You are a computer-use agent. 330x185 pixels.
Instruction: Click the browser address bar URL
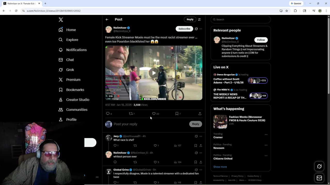(x=54, y=11)
